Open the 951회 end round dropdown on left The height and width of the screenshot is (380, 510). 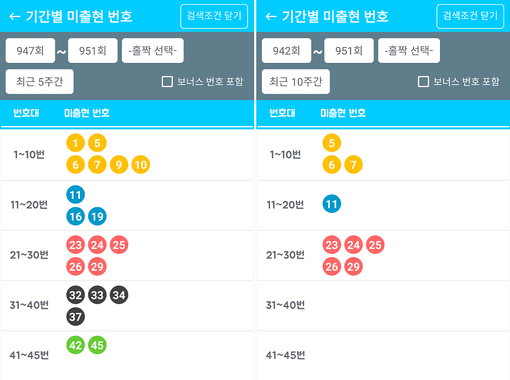click(93, 51)
